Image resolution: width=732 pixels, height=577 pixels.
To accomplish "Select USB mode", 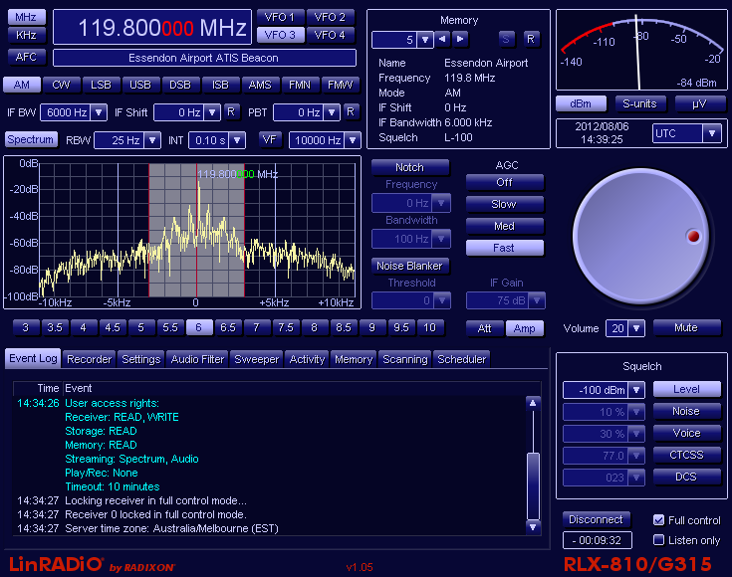I will point(140,85).
